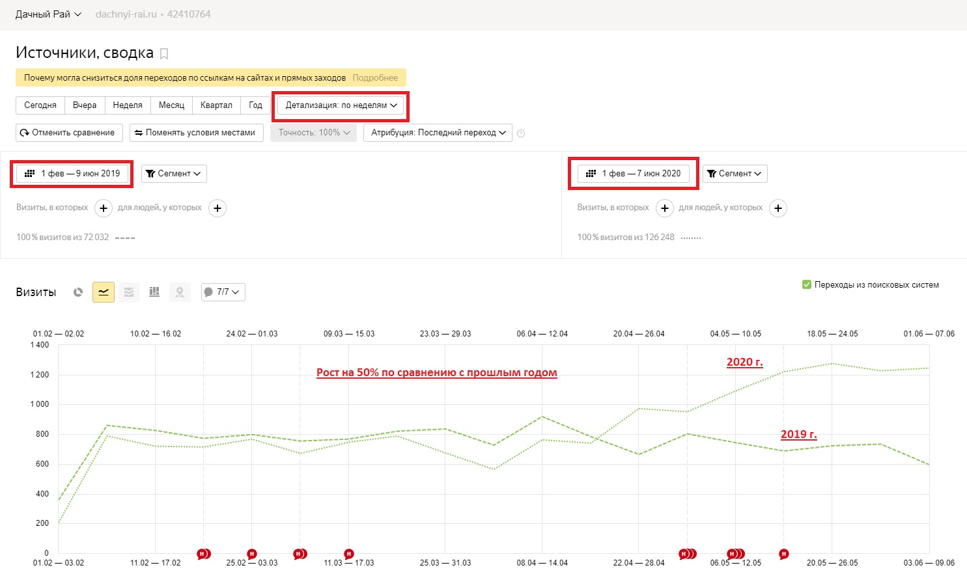Add people condition plus in 2020 segment
Viewport: 967px width, 587px height.
click(x=778, y=208)
